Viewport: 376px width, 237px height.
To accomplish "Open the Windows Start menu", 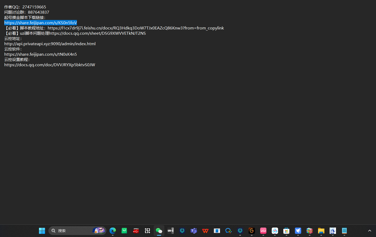I will tap(42, 231).
